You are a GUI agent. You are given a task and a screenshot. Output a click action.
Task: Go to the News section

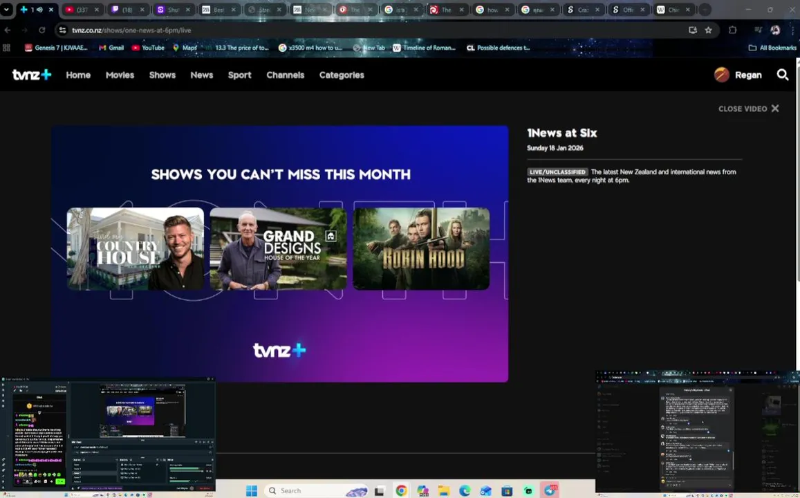point(201,75)
